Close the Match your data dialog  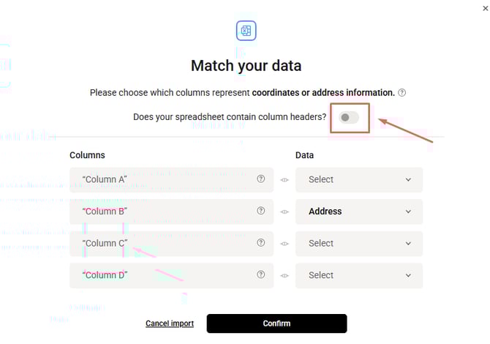pos(485,7)
